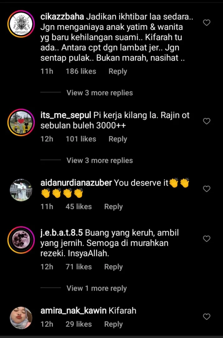The height and width of the screenshot is (338, 223).
Task: Open username j.e.b.a.t.8.5 profile link
Action: 62,233
